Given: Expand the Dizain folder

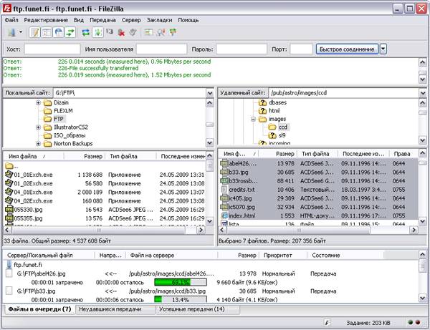Looking at the screenshot, I should click(38, 102).
